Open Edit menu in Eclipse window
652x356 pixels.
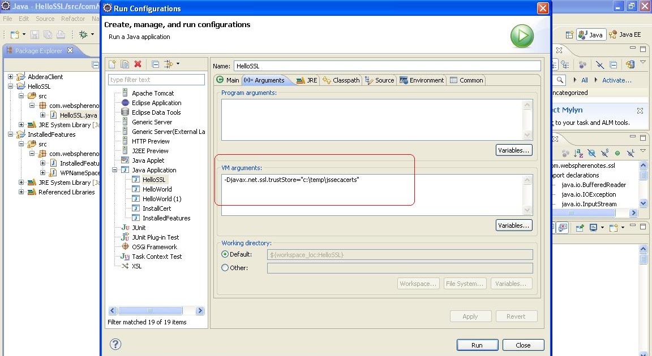click(x=24, y=19)
